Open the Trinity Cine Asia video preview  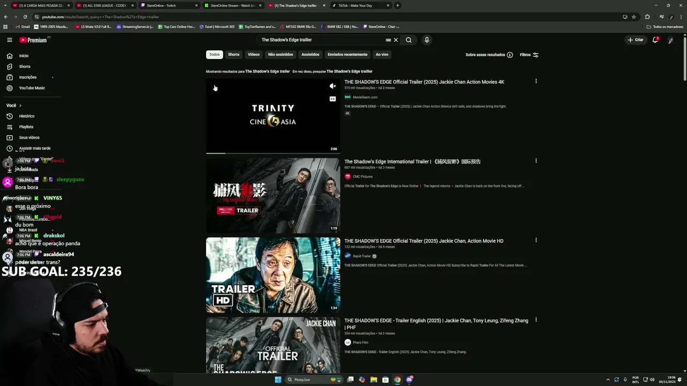(273, 116)
